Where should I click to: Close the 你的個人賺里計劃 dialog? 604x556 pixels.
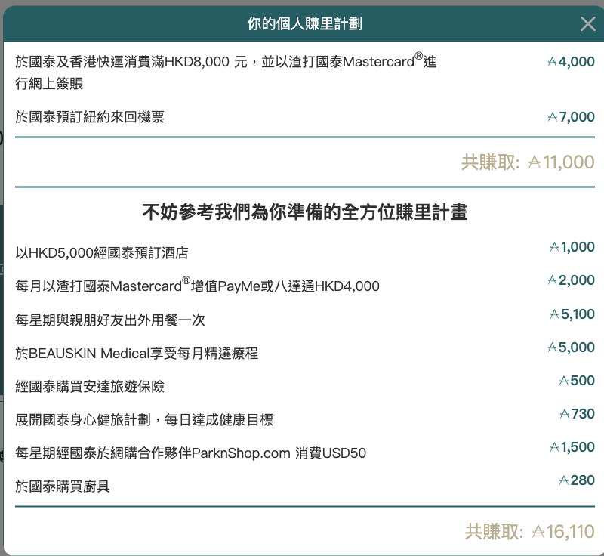point(588,24)
